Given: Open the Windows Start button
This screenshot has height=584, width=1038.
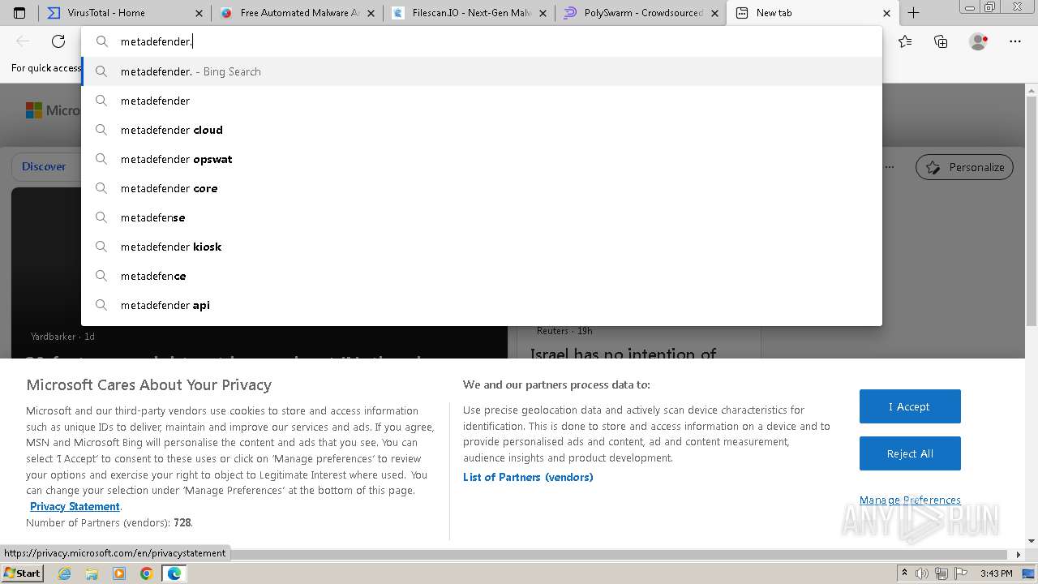Looking at the screenshot, I should tap(22, 573).
